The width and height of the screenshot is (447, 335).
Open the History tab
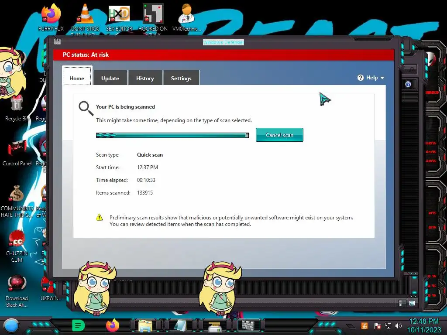(x=145, y=78)
